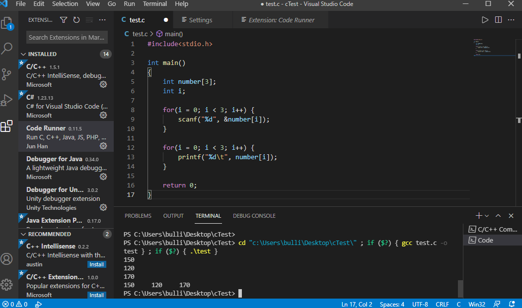Open the Go menu
Image resolution: width=522 pixels, height=308 pixels.
pos(112,4)
